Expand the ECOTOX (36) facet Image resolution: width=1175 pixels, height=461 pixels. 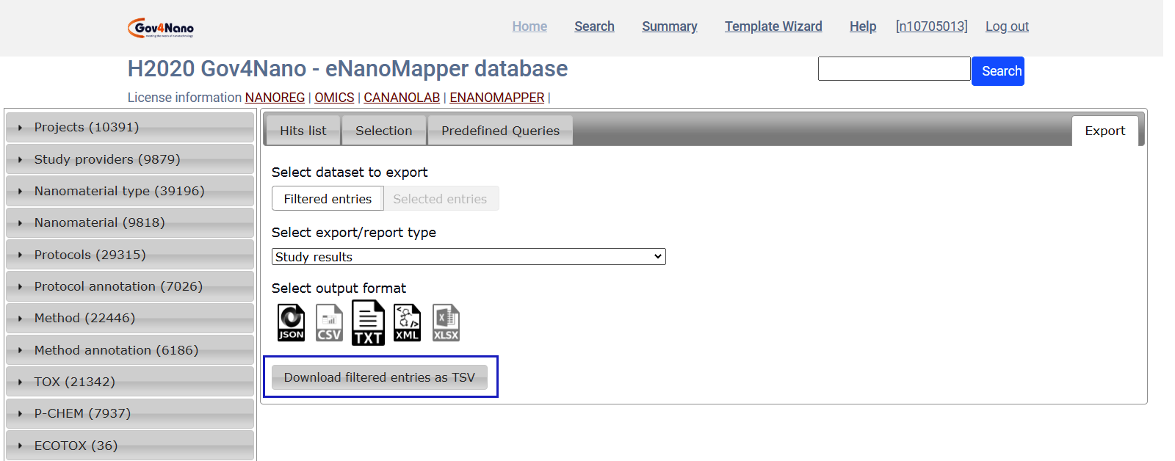tap(130, 446)
